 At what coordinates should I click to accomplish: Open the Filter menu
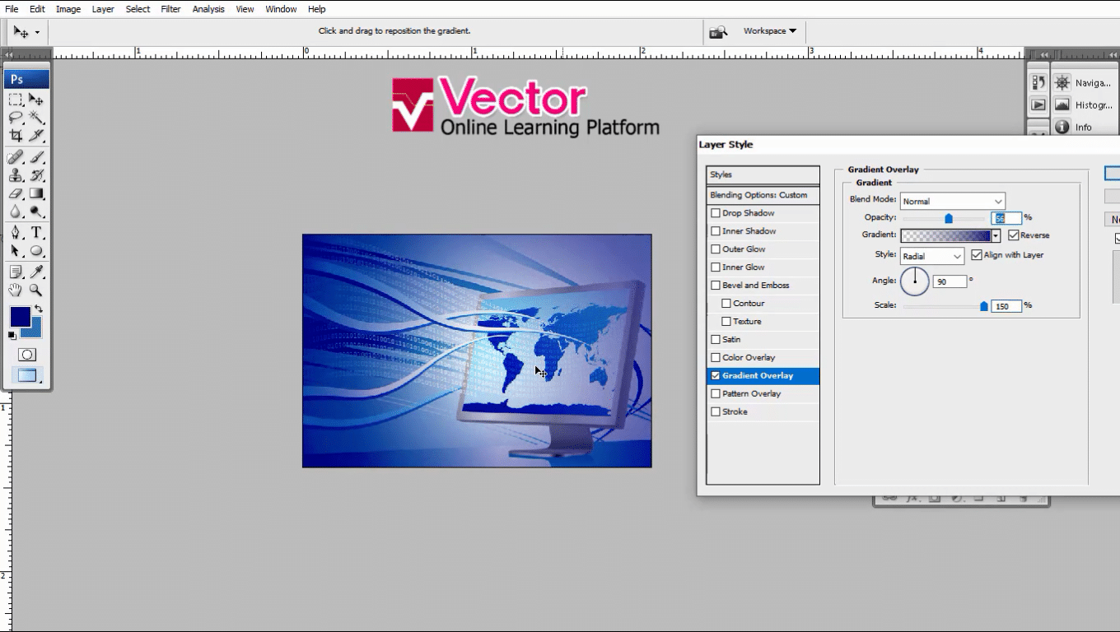coord(170,9)
